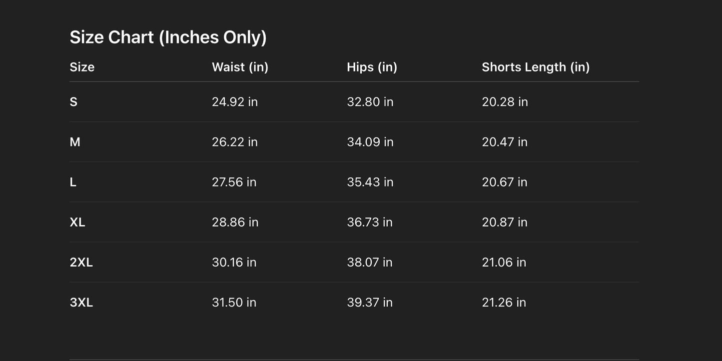Choose the XL size row label
The height and width of the screenshot is (361, 722).
click(x=77, y=222)
